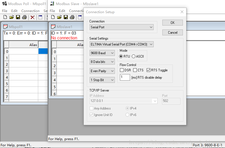Open Connection type Serial Port dropdown
Screen dimensions: 225x148
[122, 27]
